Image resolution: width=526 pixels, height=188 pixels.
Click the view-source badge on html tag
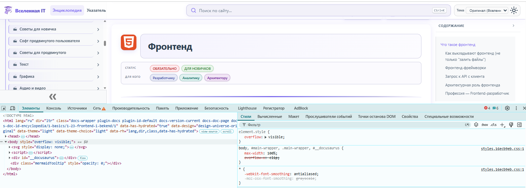click(x=209, y=131)
